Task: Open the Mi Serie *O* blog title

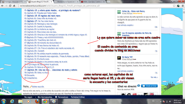Action: point(127,57)
